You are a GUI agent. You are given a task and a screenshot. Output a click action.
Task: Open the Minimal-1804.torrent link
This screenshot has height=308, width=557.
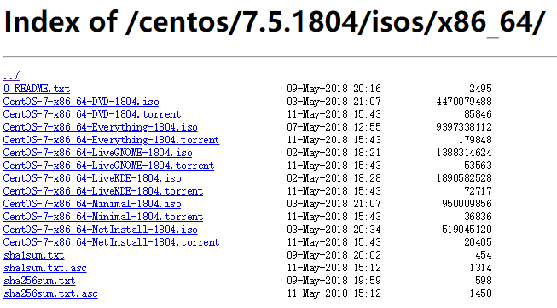point(103,217)
